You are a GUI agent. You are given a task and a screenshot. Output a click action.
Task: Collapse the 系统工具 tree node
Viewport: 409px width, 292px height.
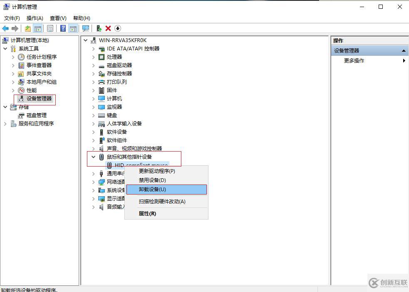pos(5,49)
